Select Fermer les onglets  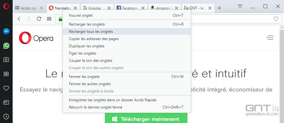(x=127, y=77)
